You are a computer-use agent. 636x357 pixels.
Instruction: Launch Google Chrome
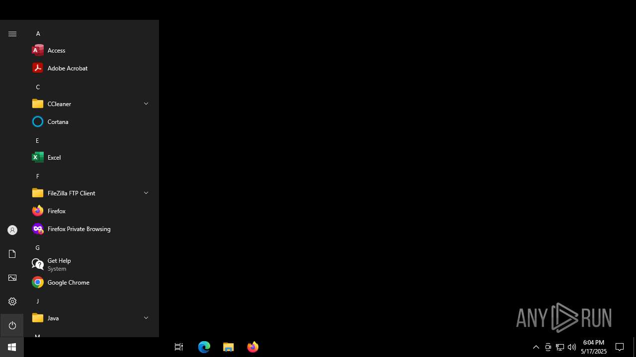(91, 282)
